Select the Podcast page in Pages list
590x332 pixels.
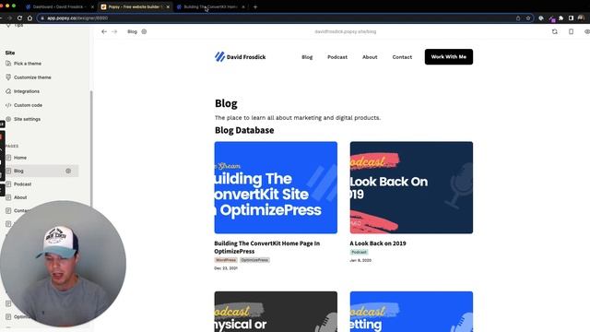22,184
